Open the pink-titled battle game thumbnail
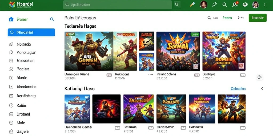Image resolution: width=273 pixels, height=136 pixels. pyautogui.click(x=202, y=109)
